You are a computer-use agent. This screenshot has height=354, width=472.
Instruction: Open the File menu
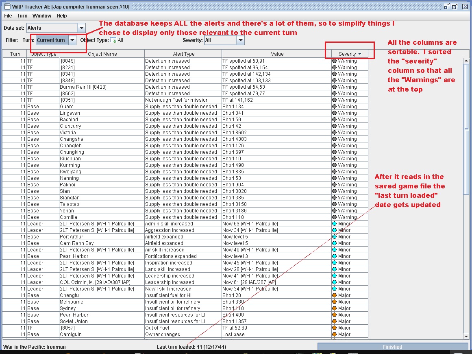pyautogui.click(x=8, y=16)
